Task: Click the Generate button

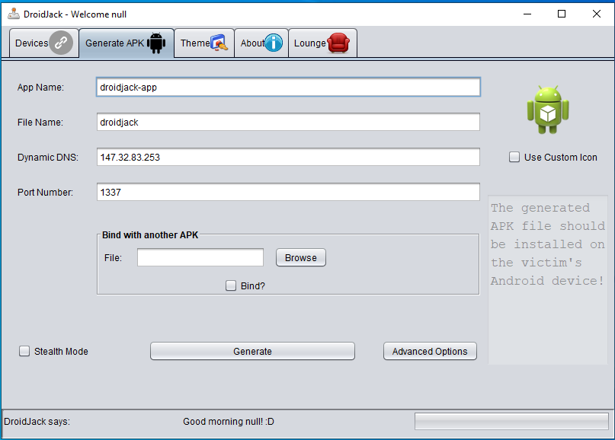Action: tap(252, 351)
